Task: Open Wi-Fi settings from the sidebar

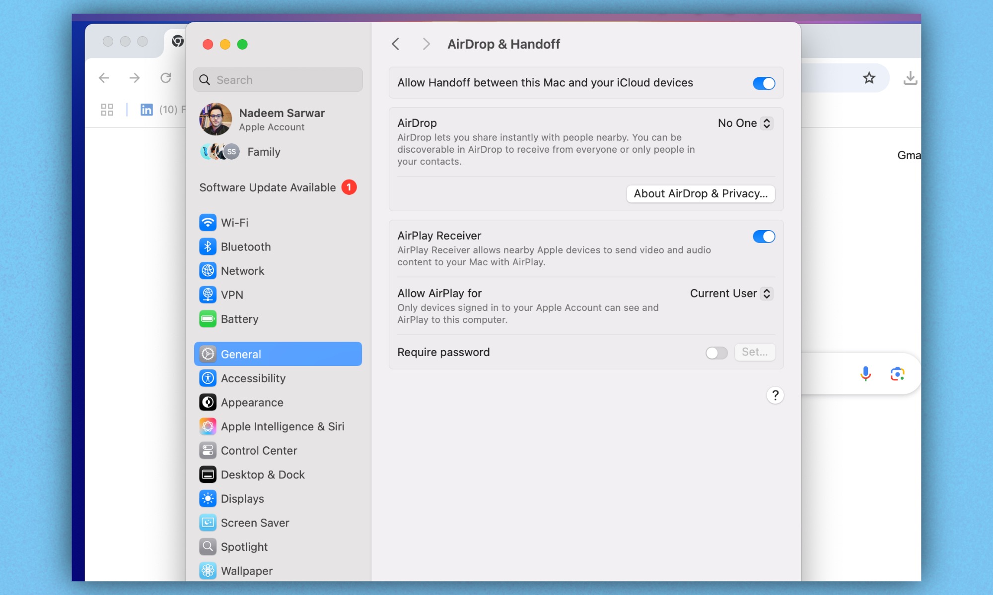Action: pos(234,223)
